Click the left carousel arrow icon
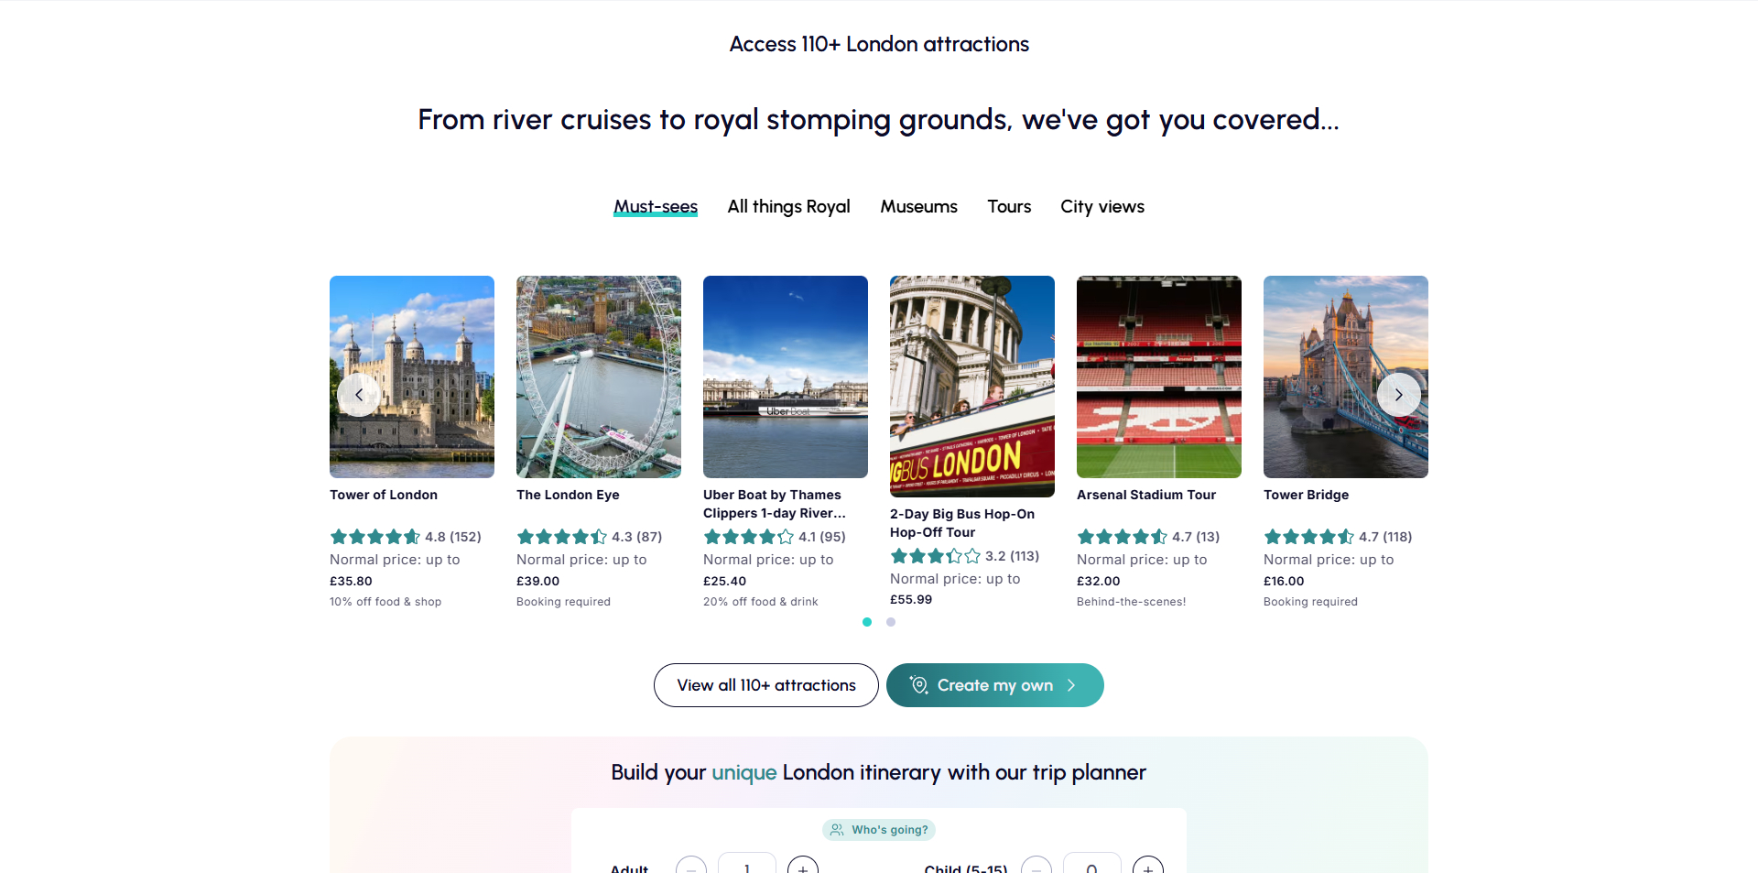The height and width of the screenshot is (873, 1758). click(x=358, y=394)
